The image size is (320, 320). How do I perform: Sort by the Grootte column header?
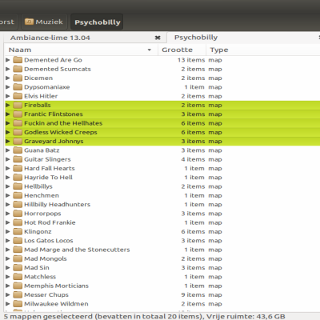(182, 50)
